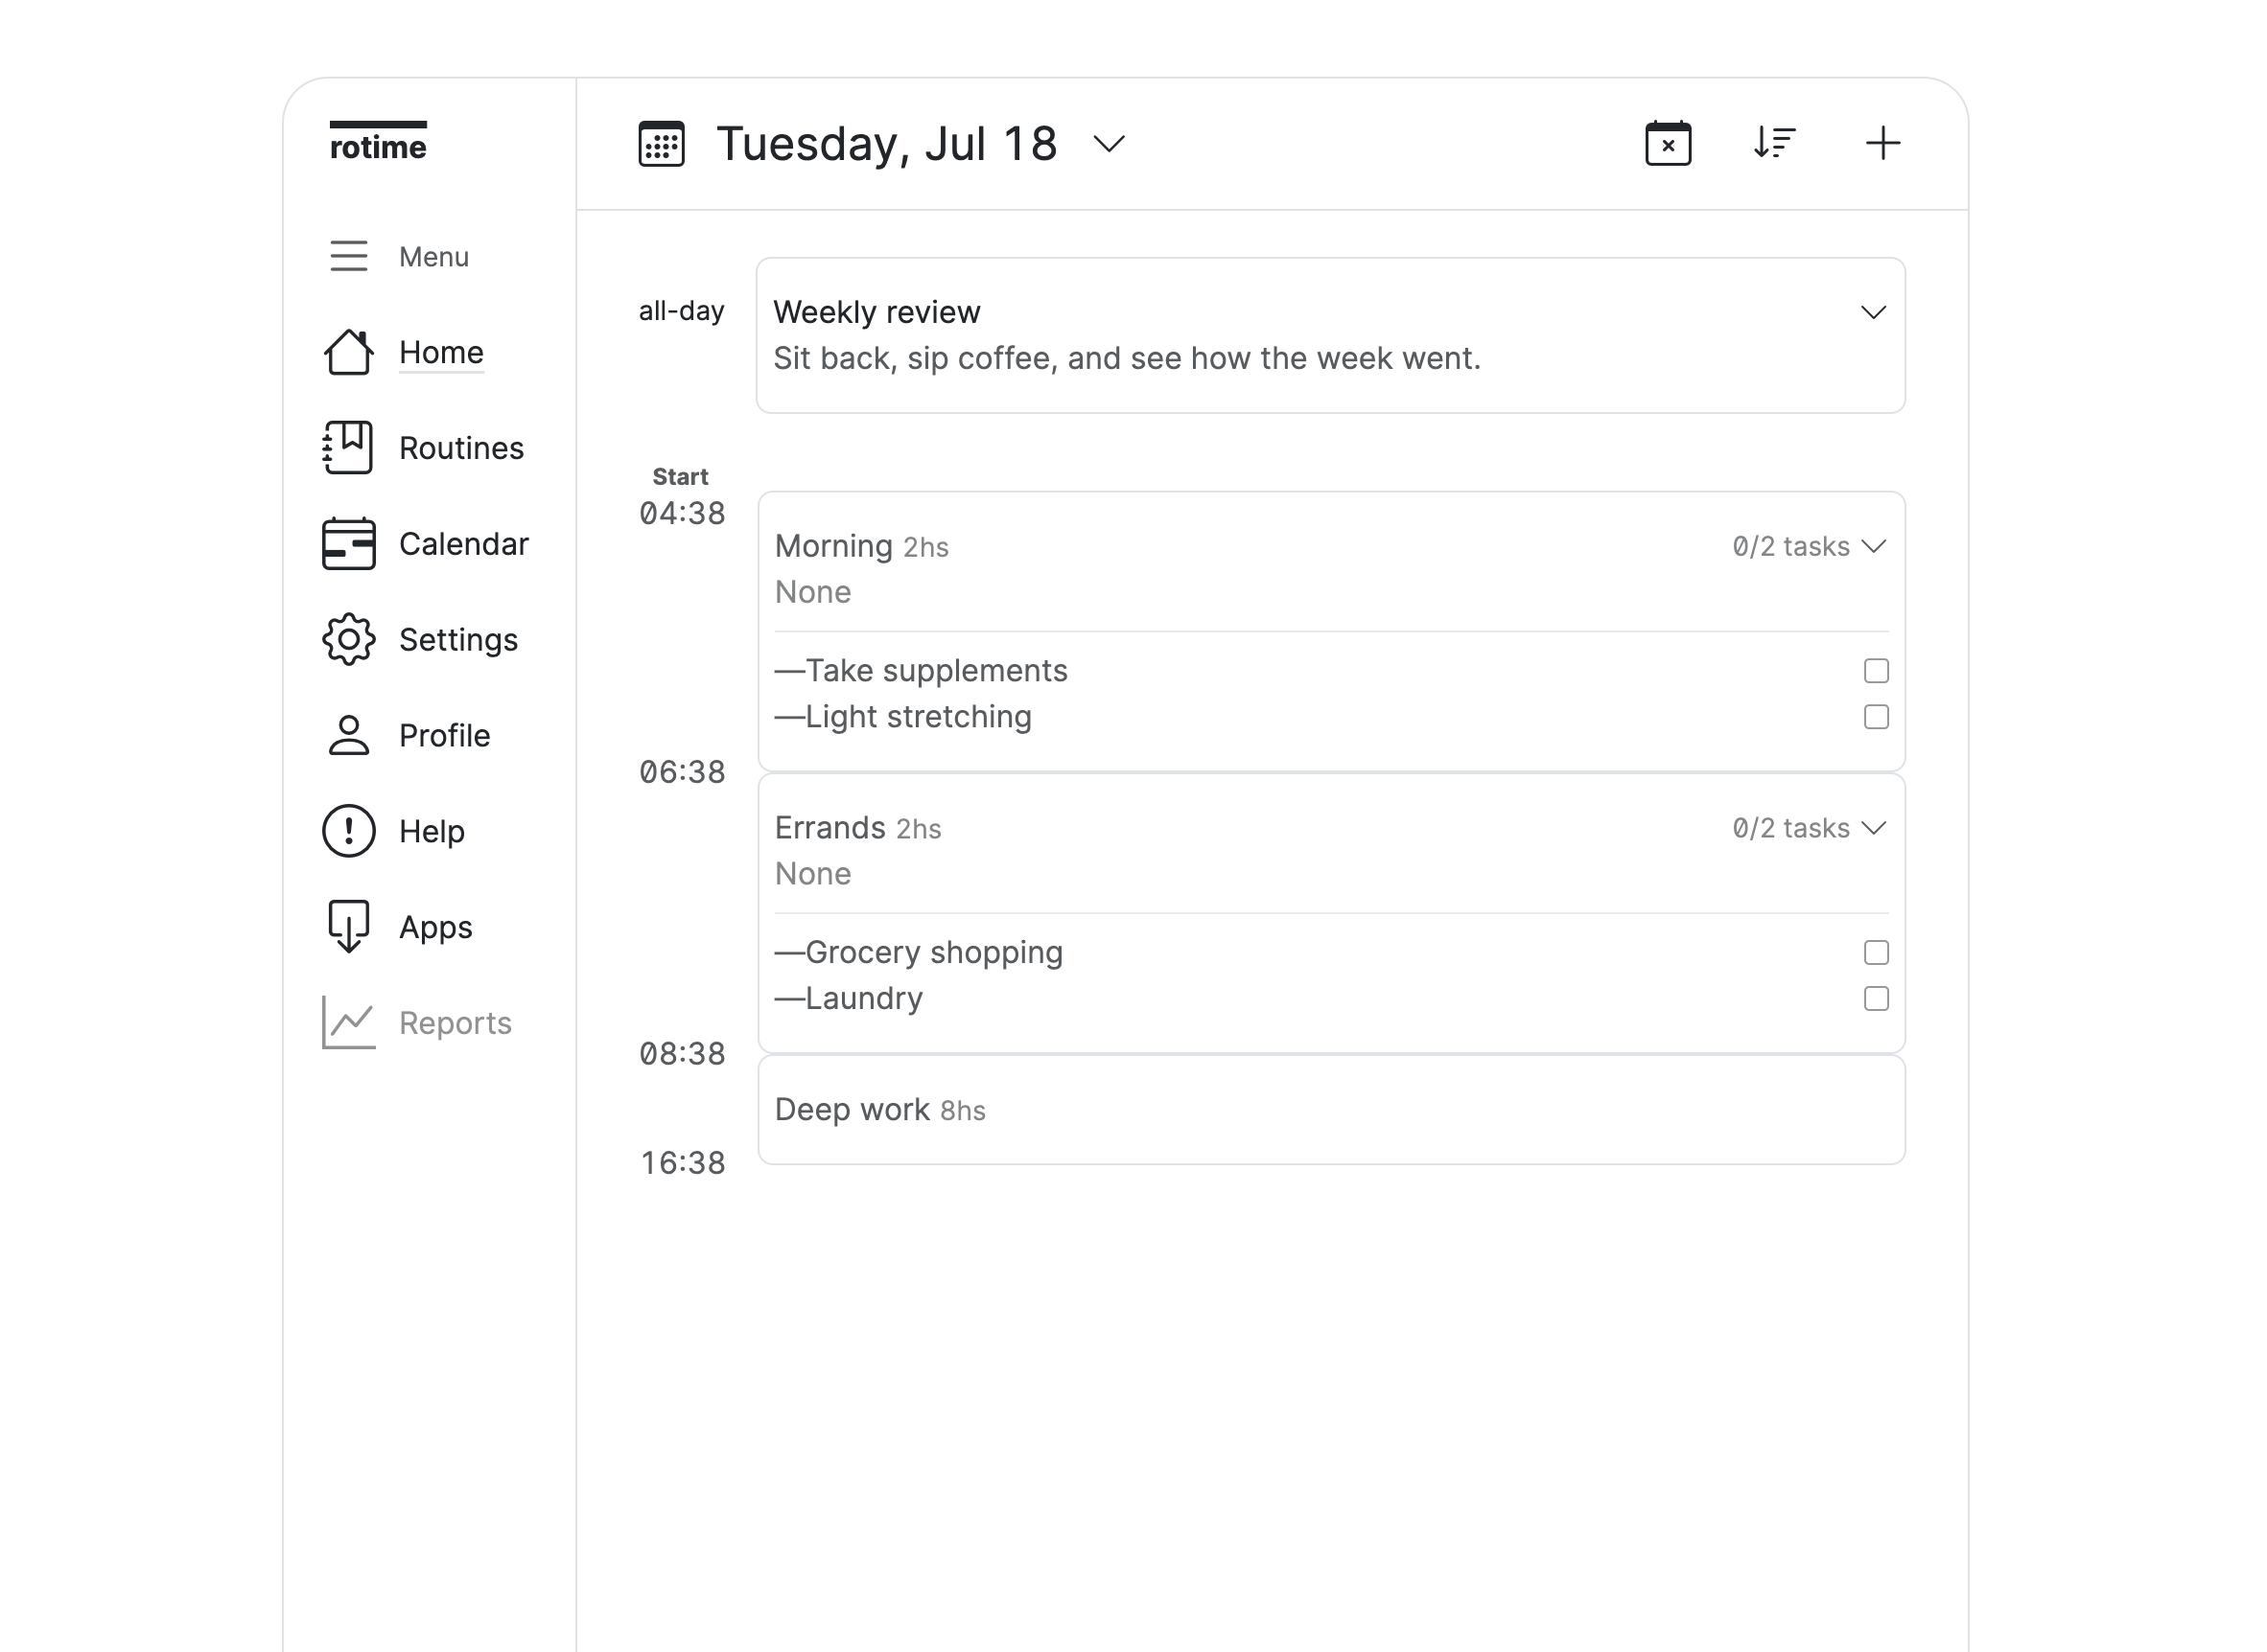Click the Profile person icon

[348, 735]
